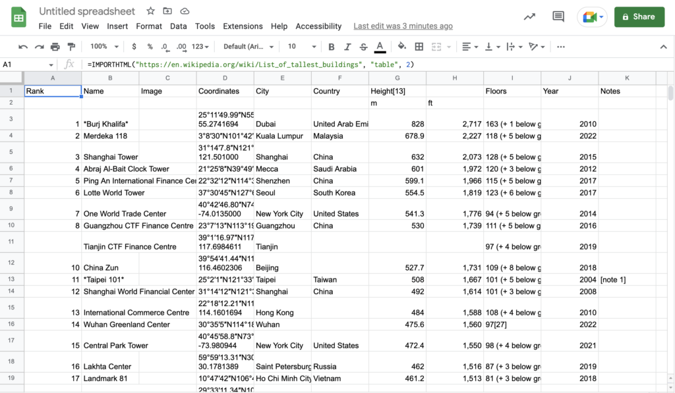Open the horizontal align dropdown
Image resolution: width=675 pixels, height=393 pixels.
[x=469, y=47]
